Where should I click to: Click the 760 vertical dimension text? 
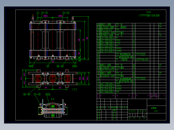tap(83, 40)
